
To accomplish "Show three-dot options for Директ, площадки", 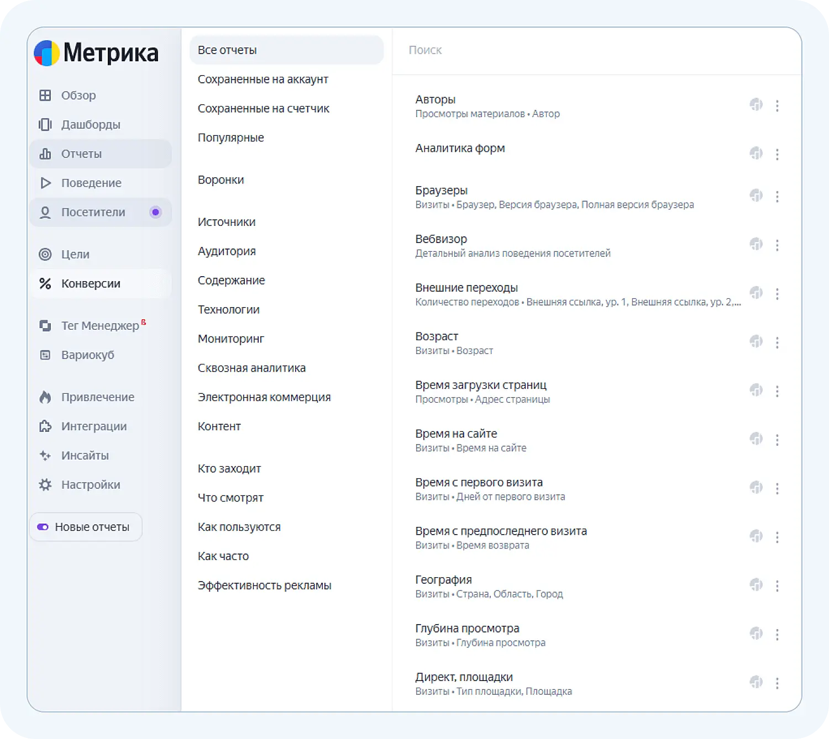I will click(x=777, y=683).
